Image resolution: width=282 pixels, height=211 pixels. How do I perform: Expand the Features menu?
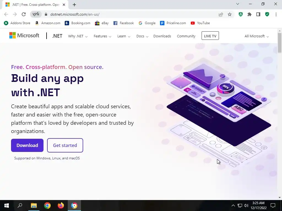coord(102,36)
